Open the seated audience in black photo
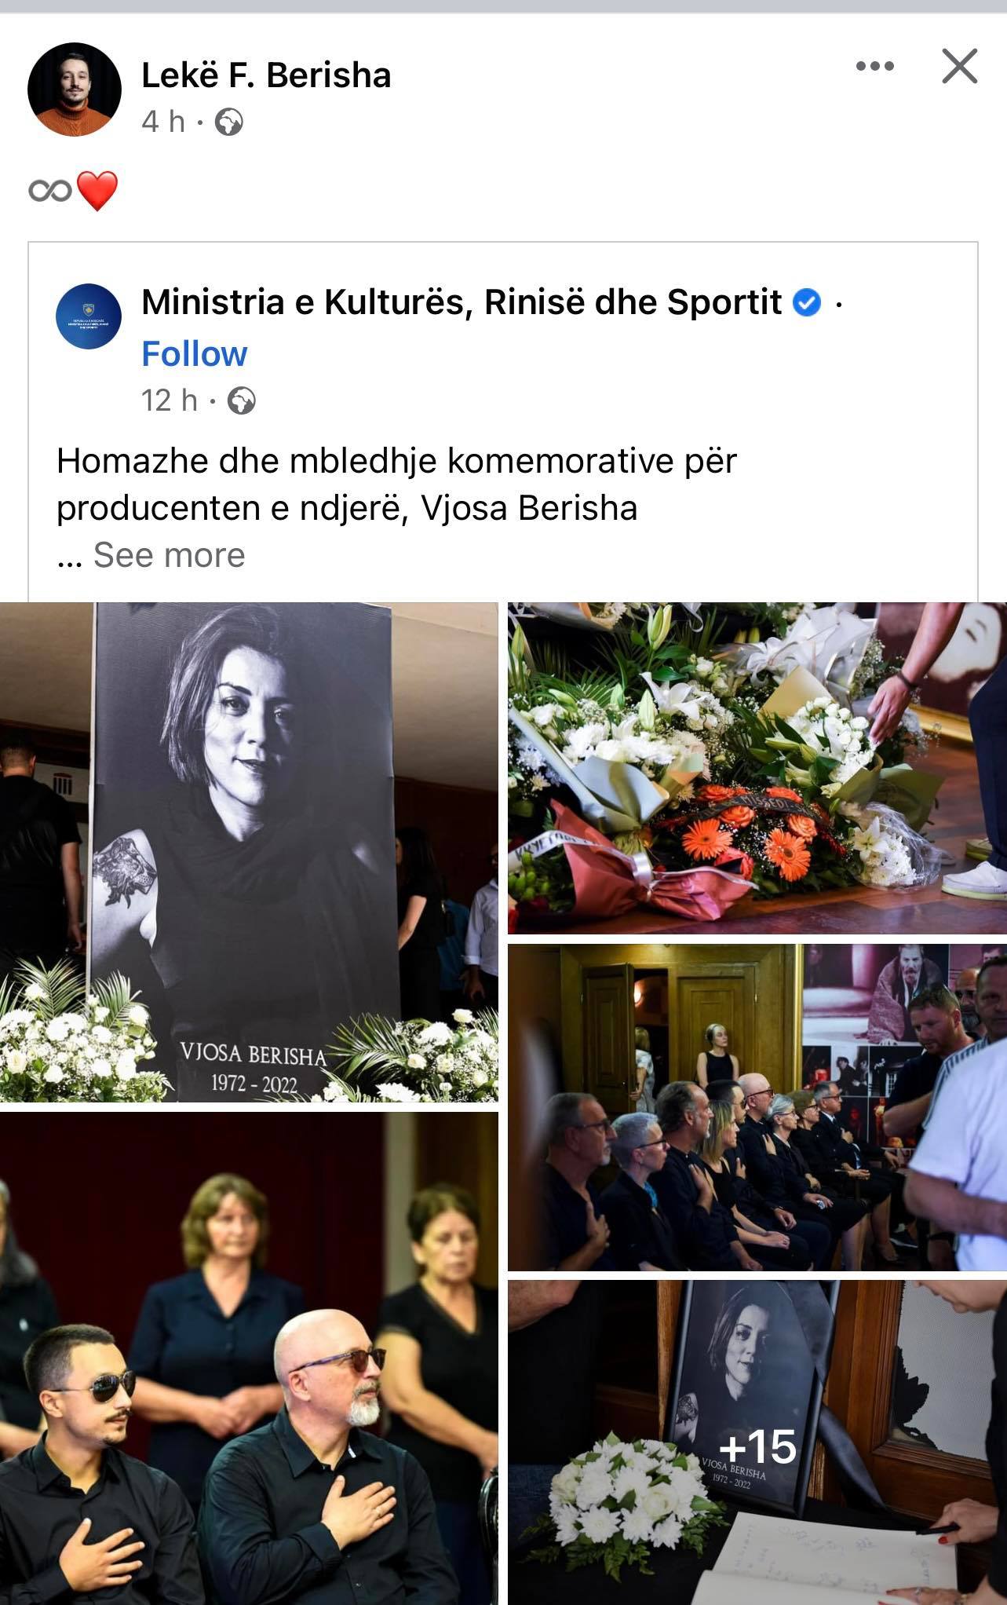Viewport: 1007px width, 1605px height. coord(757,1107)
